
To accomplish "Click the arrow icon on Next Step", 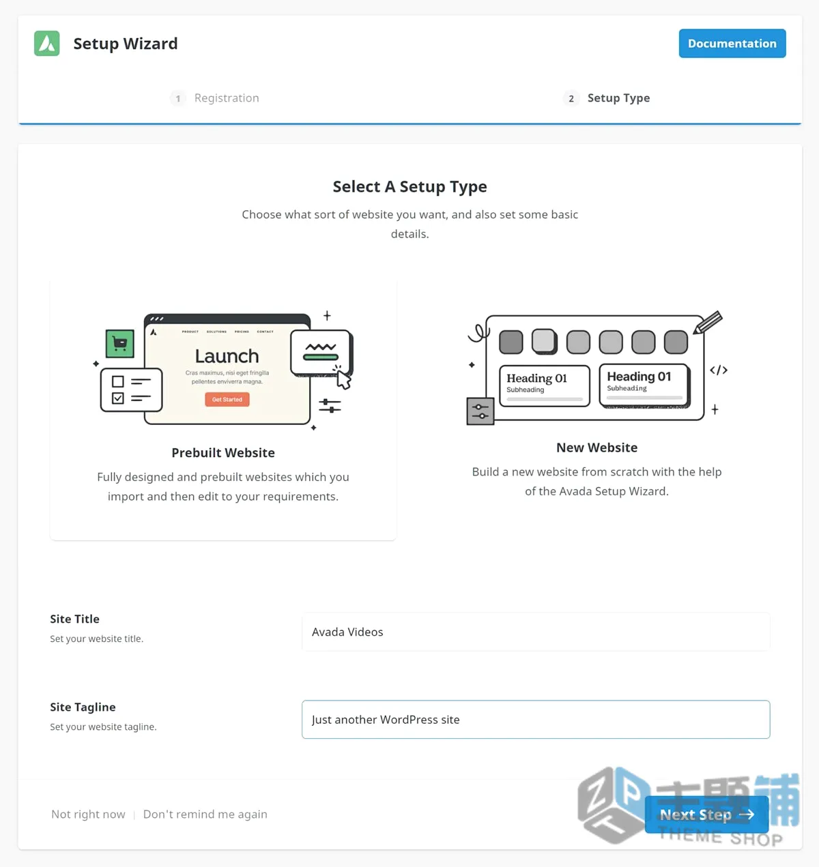I will click(747, 814).
